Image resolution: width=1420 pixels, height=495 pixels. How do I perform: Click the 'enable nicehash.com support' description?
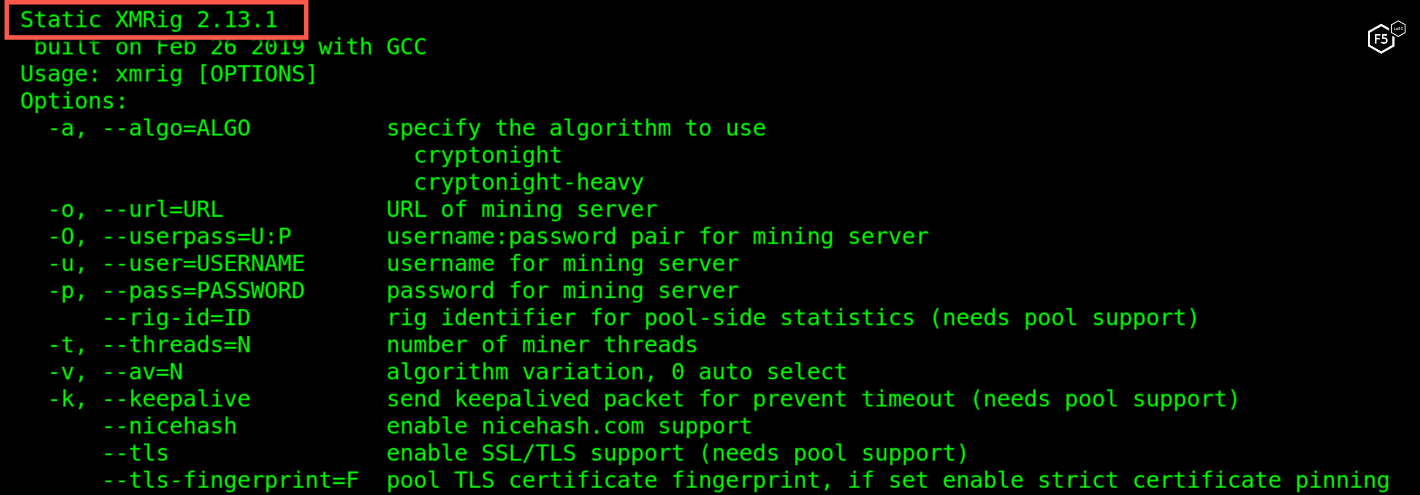coord(569,427)
